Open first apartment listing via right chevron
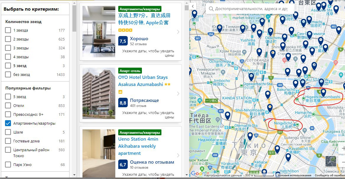345x179 pixels. pyautogui.click(x=178, y=32)
